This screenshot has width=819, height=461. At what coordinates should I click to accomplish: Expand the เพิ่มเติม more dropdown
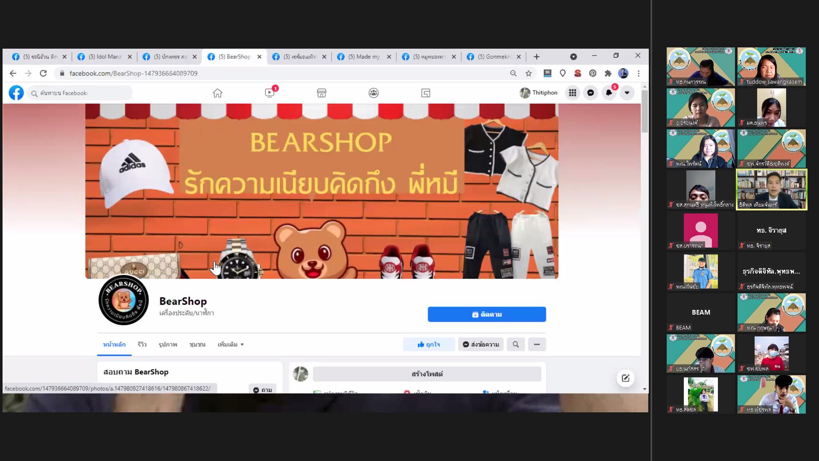[x=231, y=344]
